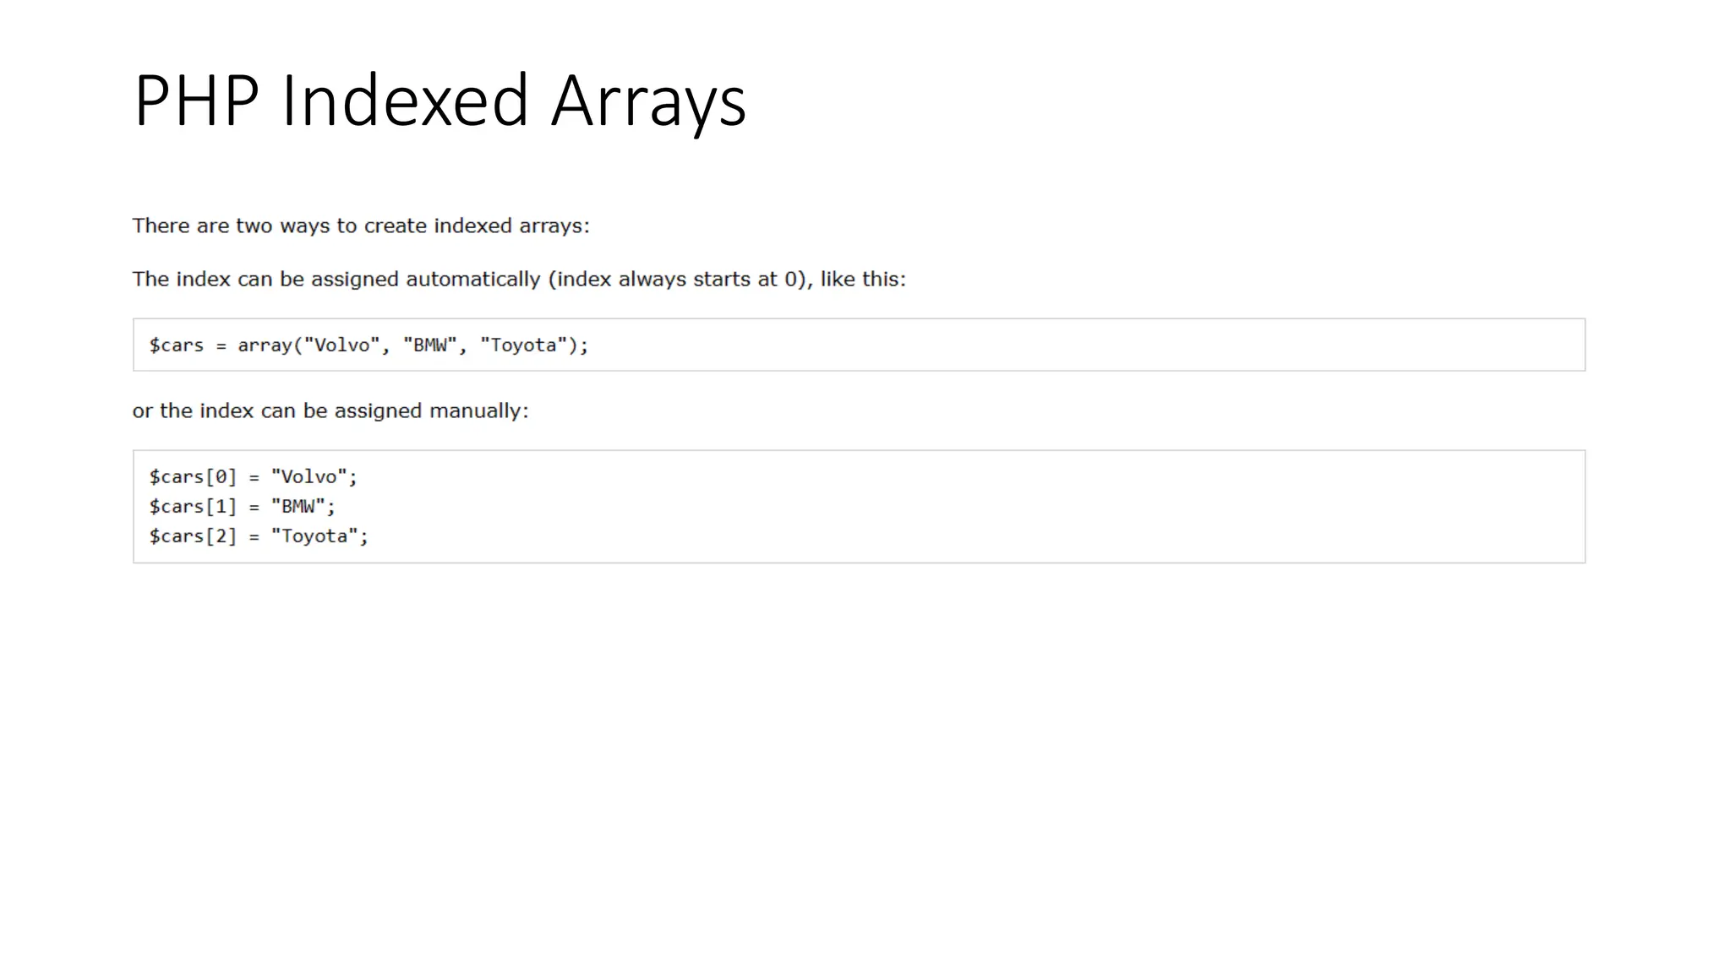The height and width of the screenshot is (973, 1731).
Task: Click the $cars[1] = "BMW" line
Action: 242,507
